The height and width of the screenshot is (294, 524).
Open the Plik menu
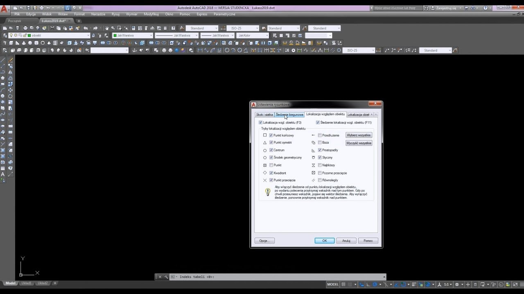click(17, 14)
